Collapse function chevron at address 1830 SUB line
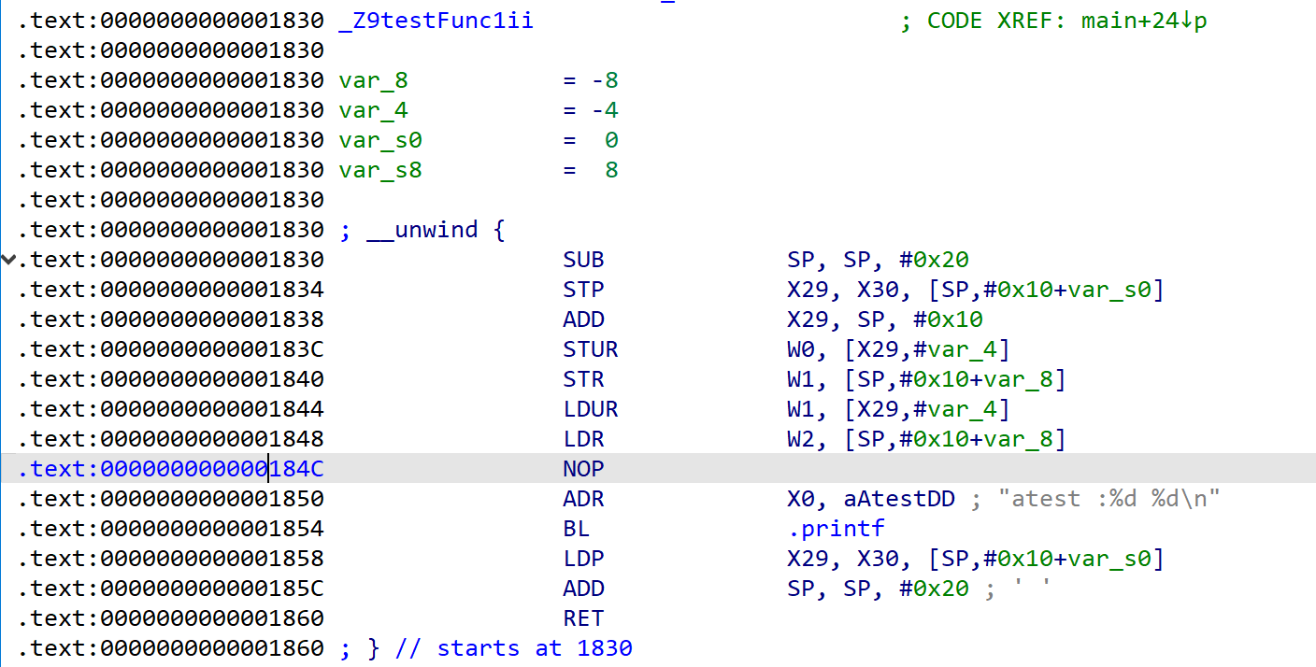 click(8, 260)
